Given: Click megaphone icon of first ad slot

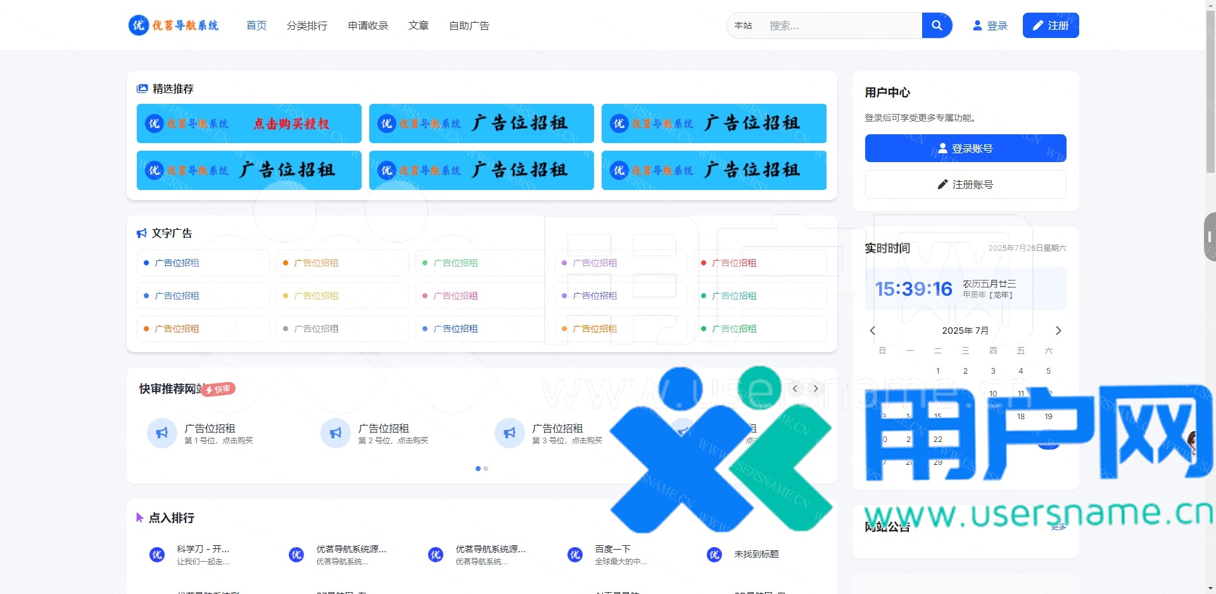Looking at the screenshot, I should coord(162,433).
